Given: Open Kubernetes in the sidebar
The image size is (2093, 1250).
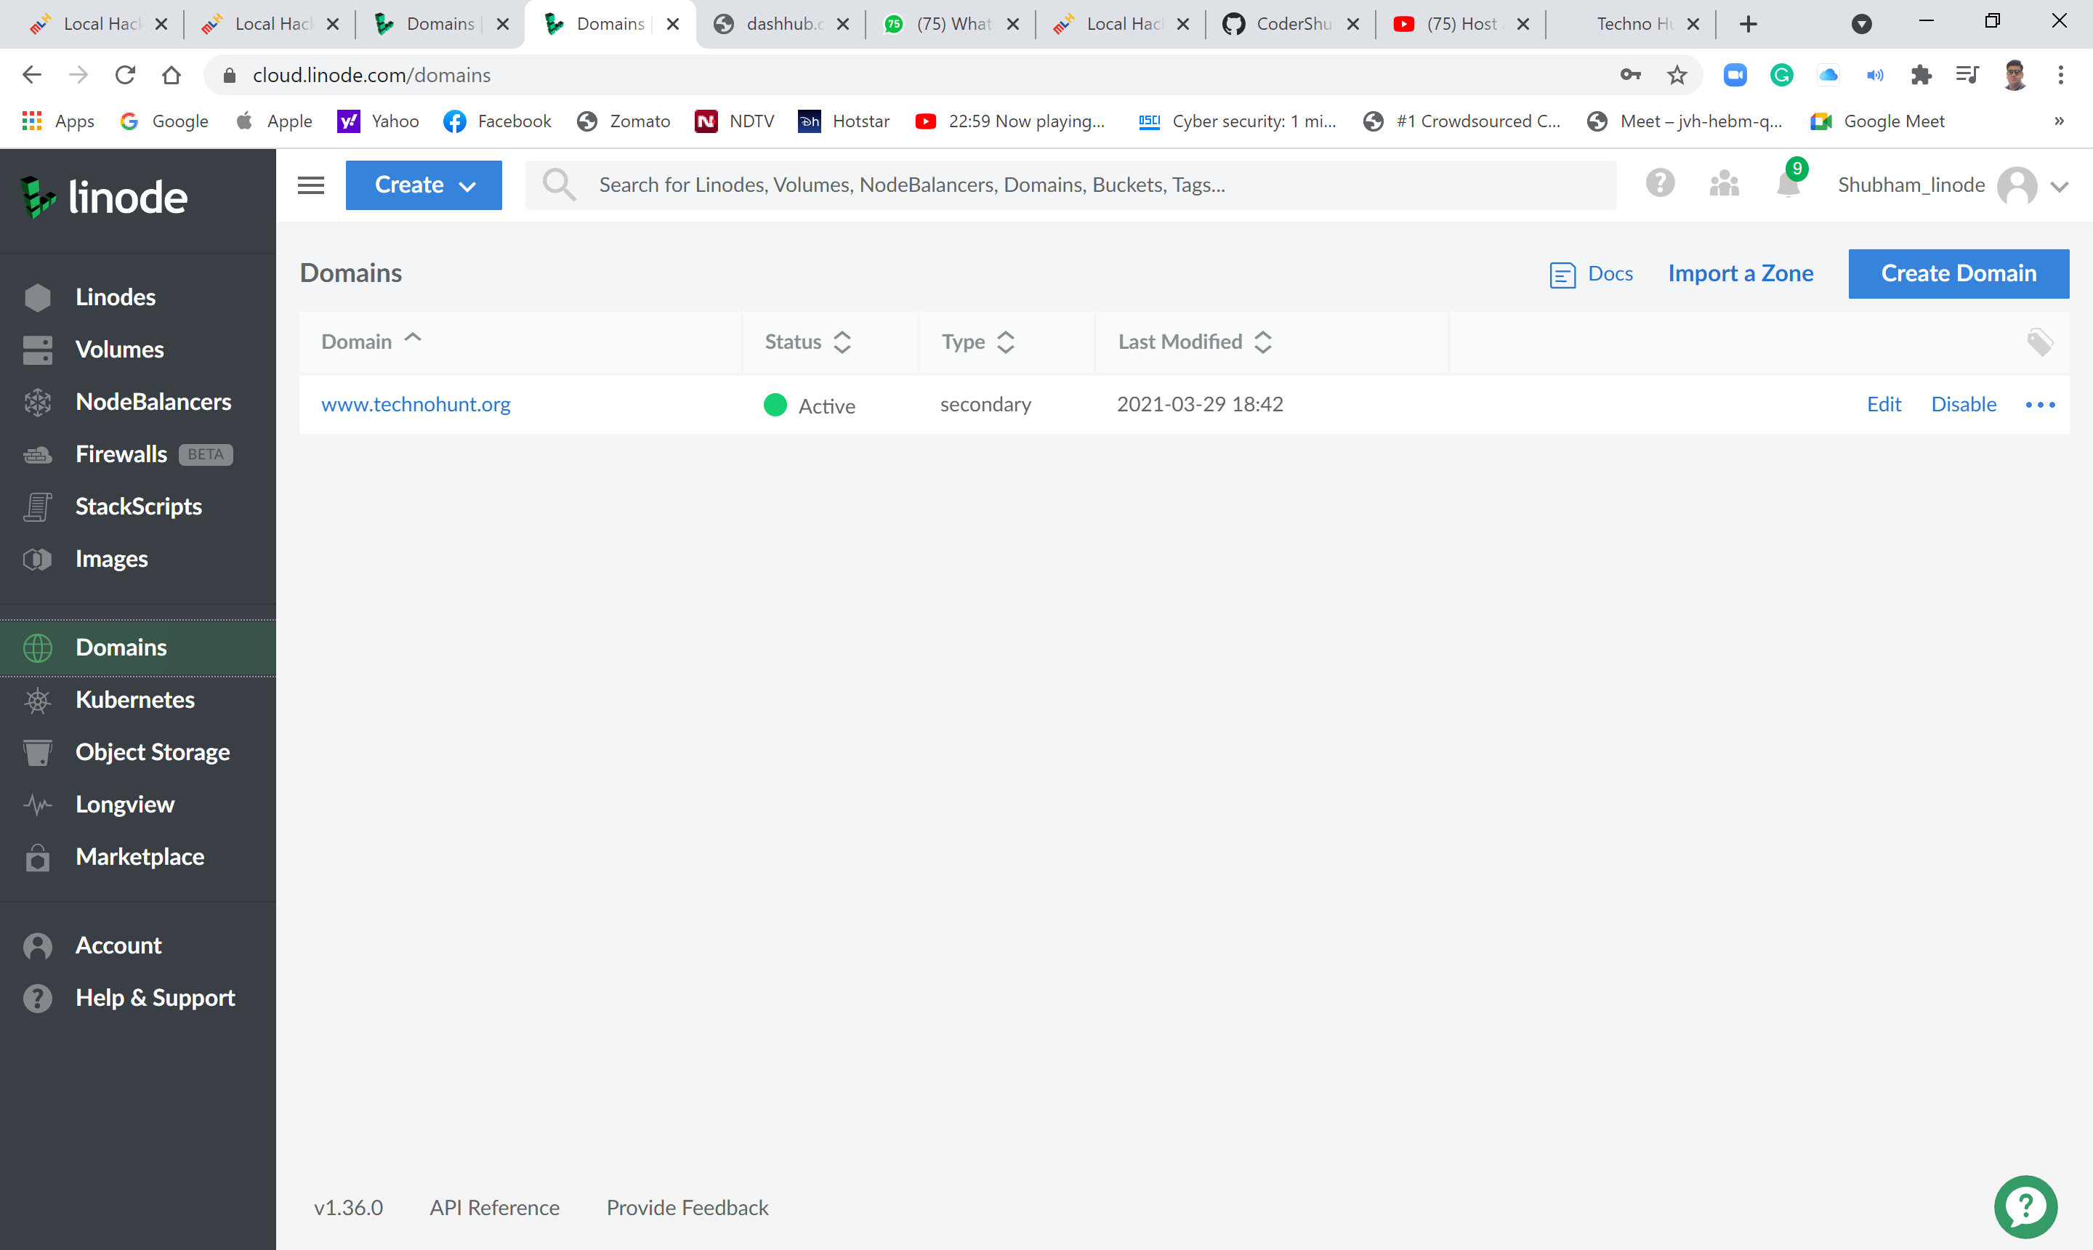Looking at the screenshot, I should (134, 699).
